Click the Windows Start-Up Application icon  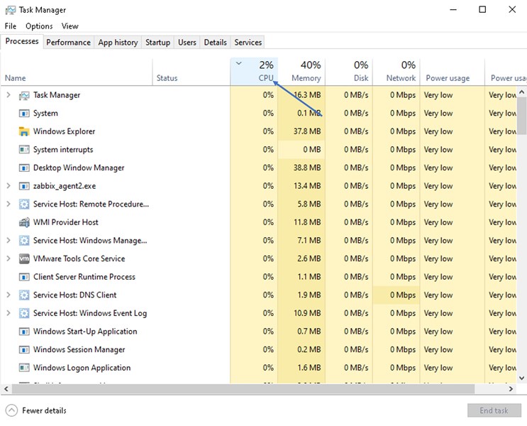tap(24, 332)
